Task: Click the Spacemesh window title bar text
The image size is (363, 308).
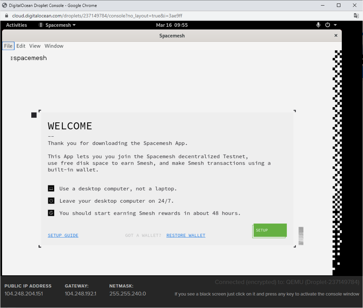Action: point(172,36)
